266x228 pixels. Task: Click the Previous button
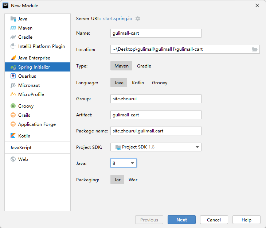(x=149, y=220)
